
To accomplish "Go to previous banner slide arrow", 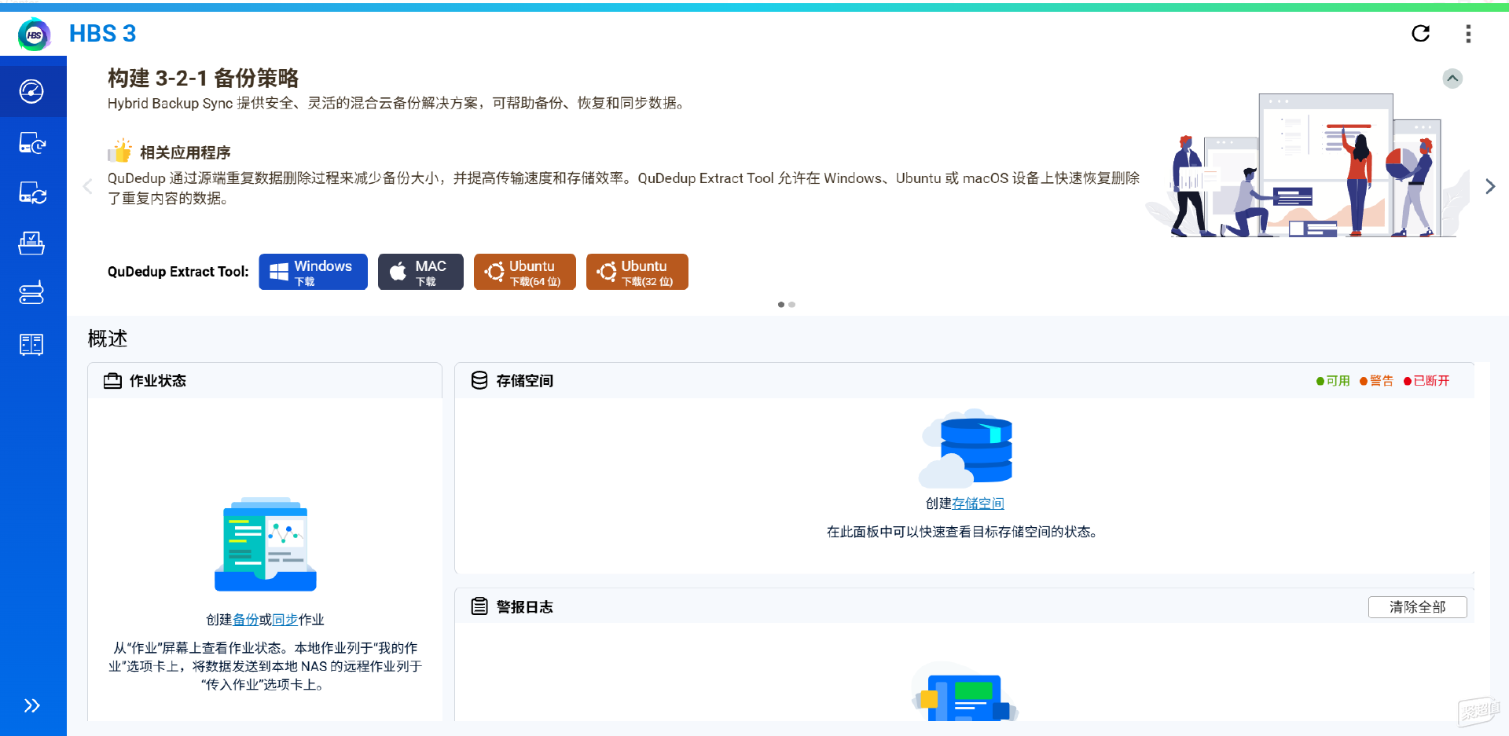I will point(88,187).
